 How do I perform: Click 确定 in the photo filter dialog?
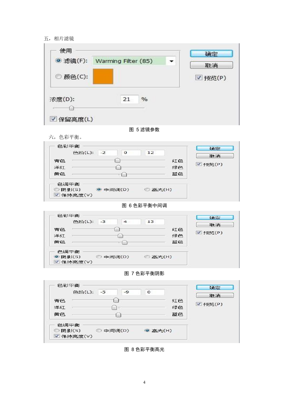(211, 54)
